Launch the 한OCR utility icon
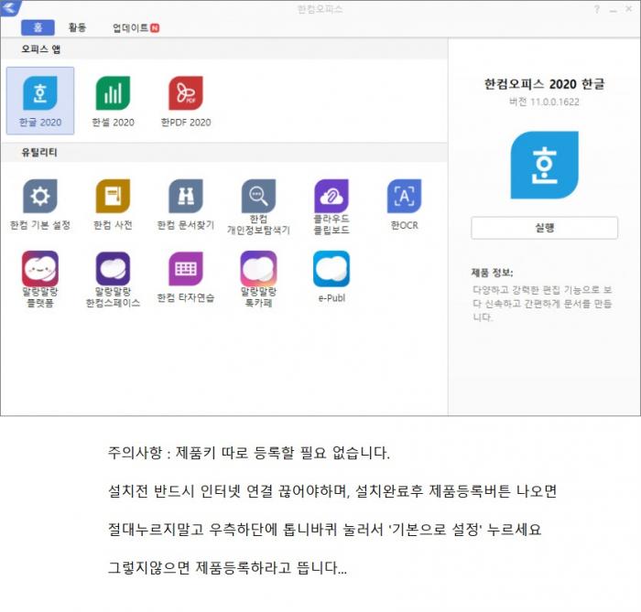The image size is (641, 612). pyautogui.click(x=405, y=196)
